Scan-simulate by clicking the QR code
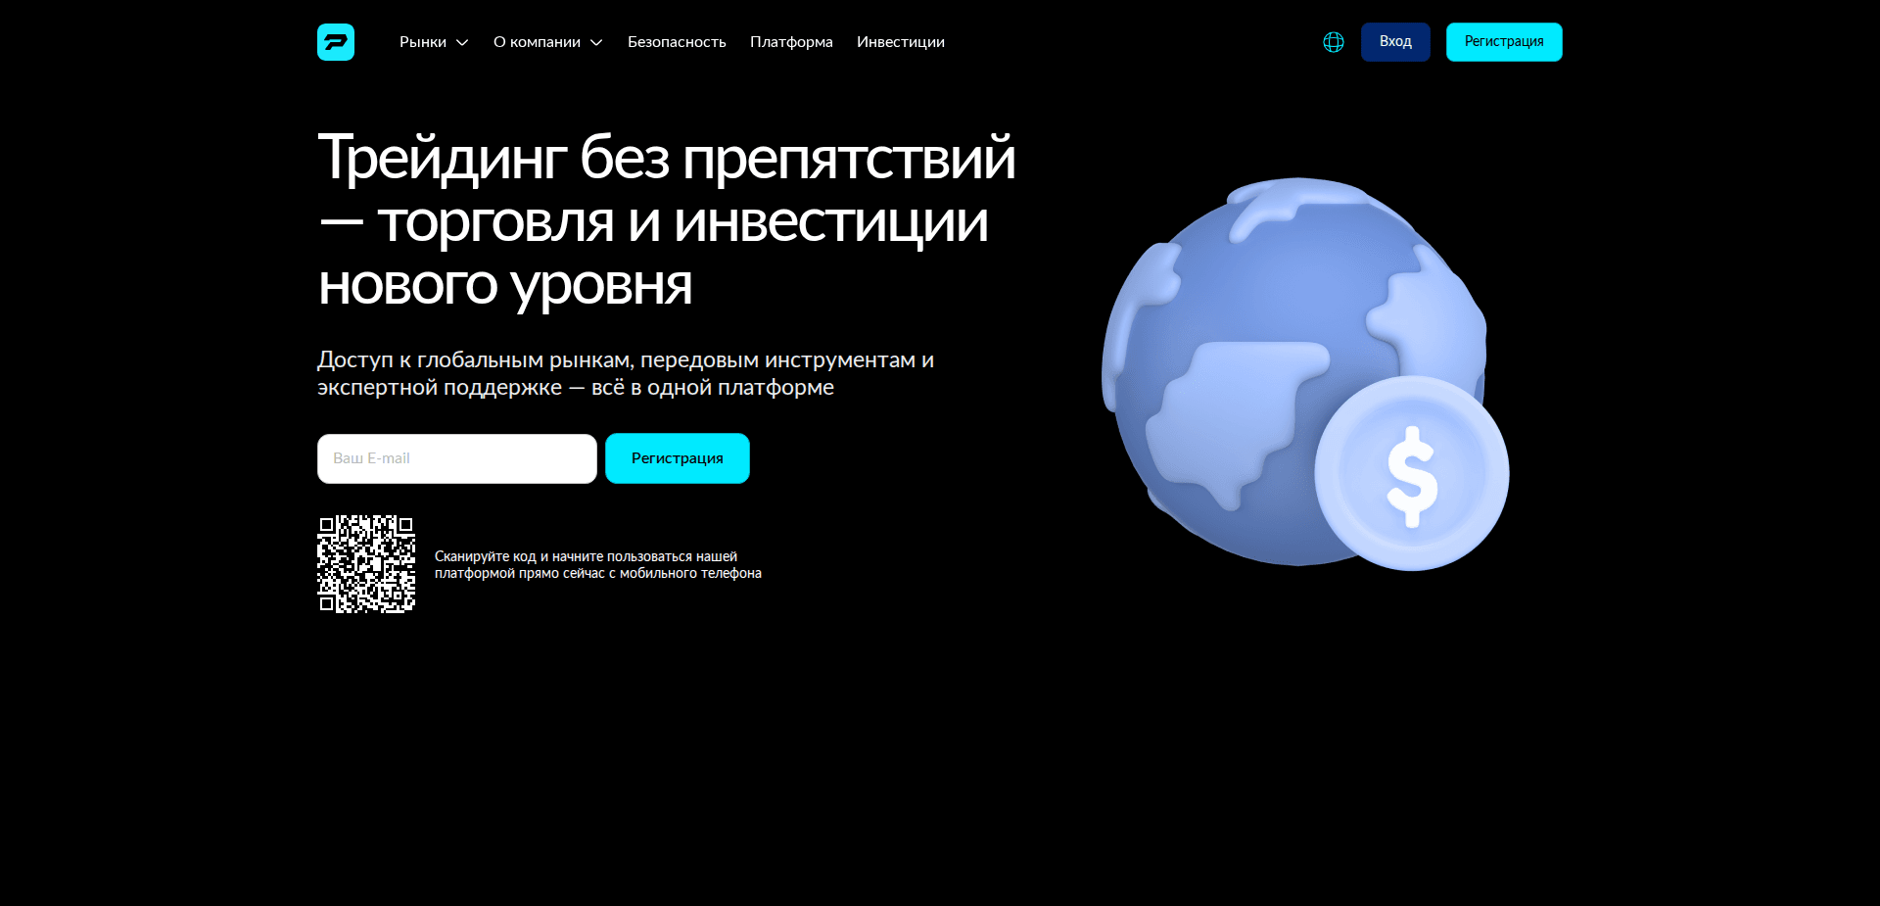The height and width of the screenshot is (906, 1880). pyautogui.click(x=365, y=563)
